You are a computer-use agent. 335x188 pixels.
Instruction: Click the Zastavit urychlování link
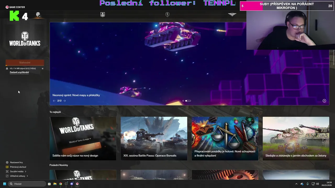[19, 72]
